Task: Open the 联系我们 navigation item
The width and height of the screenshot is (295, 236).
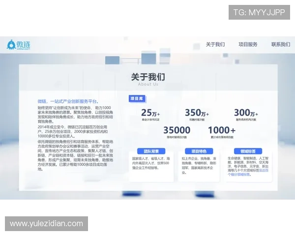Action: tap(281, 44)
